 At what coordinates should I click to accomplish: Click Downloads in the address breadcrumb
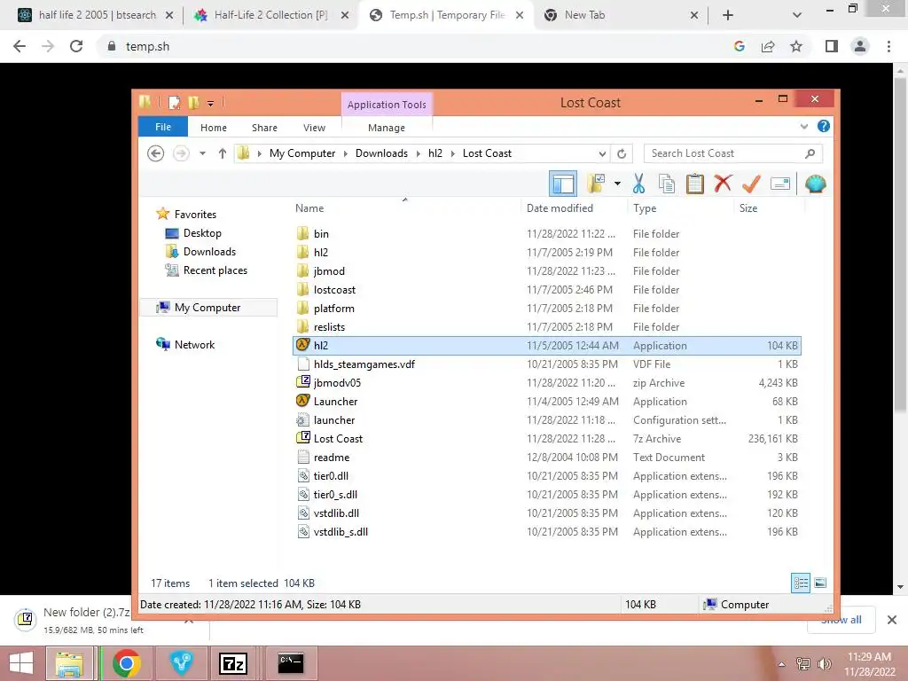pos(381,153)
